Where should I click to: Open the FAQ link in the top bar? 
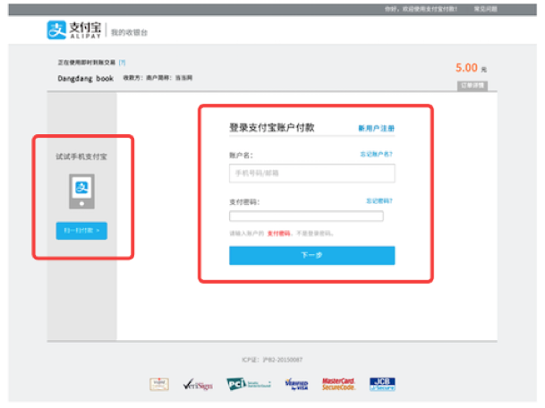[485, 9]
